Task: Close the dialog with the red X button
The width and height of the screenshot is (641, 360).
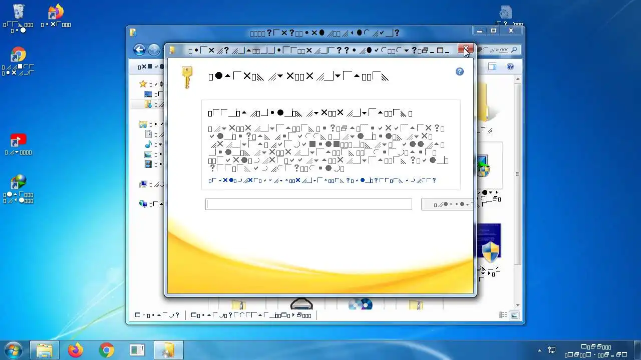Action: [x=466, y=49]
